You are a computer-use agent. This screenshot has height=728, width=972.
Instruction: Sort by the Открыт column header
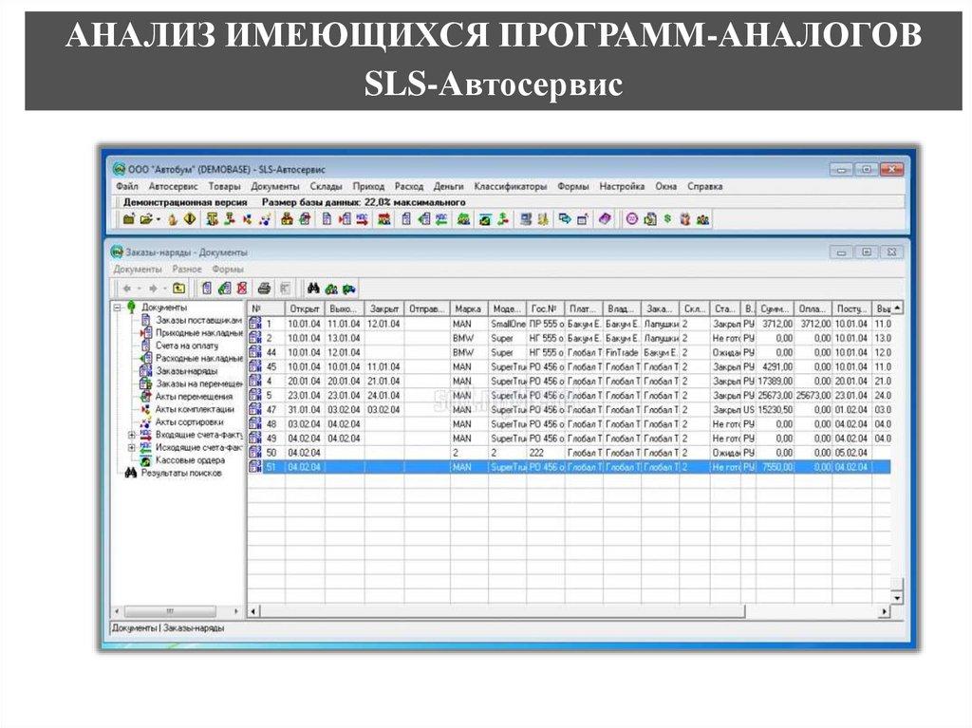tap(304, 308)
